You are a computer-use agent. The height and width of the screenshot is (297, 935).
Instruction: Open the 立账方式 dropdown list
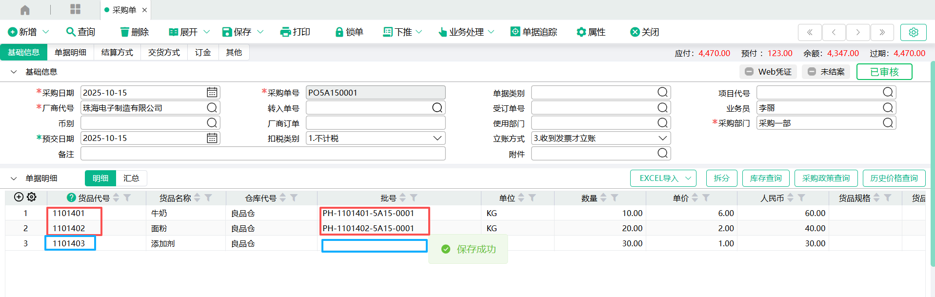point(662,139)
